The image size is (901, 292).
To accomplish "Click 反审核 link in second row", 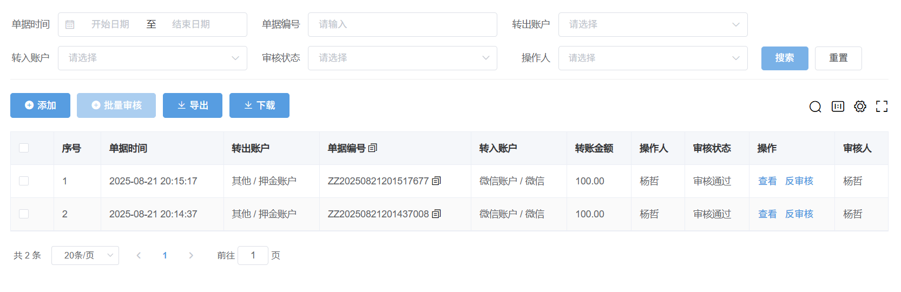I will tap(799, 214).
